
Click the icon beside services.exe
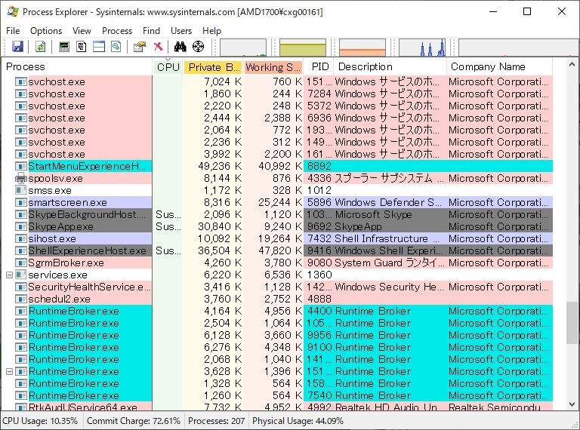(21, 275)
